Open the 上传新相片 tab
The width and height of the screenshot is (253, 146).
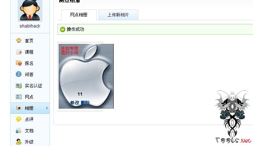coord(118,15)
